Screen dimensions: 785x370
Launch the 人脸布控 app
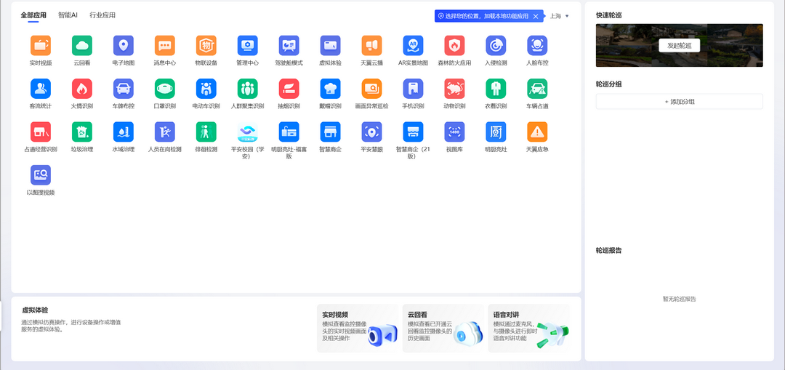click(x=537, y=46)
